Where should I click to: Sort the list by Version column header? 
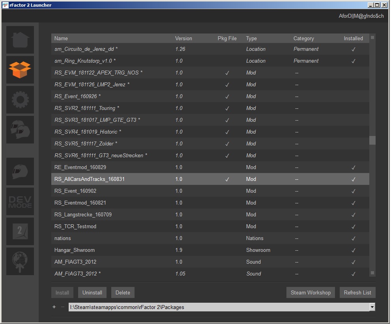(x=183, y=38)
